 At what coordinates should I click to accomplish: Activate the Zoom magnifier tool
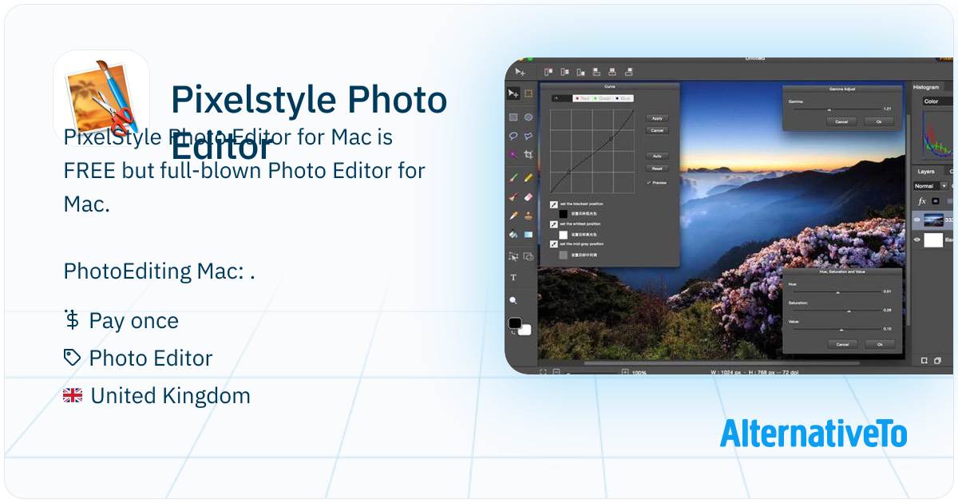click(513, 300)
